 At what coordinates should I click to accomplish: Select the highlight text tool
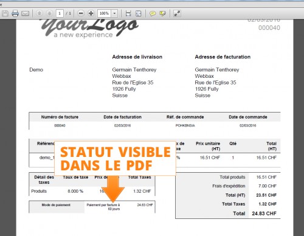tap(162, 13)
